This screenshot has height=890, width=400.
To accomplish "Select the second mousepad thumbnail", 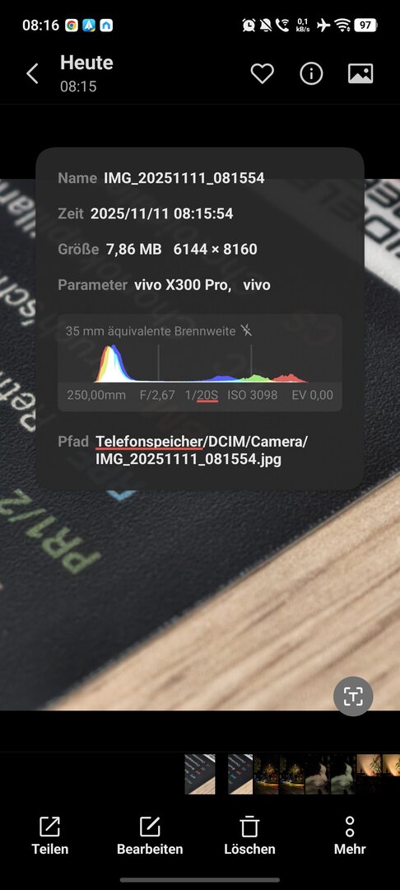I will (x=240, y=774).
